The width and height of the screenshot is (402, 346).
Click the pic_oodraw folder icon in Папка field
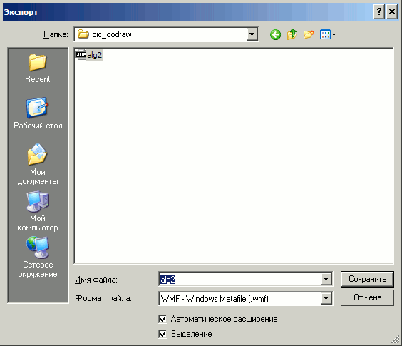(x=83, y=34)
